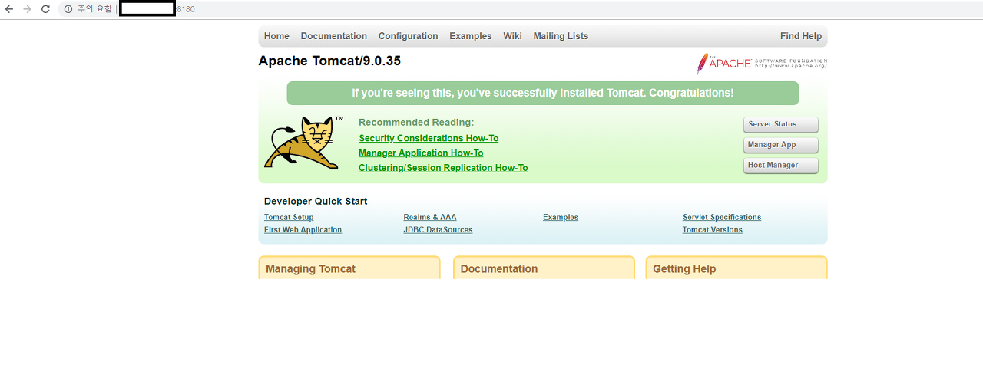Viewport: 983px width, 368px height.
Task: Open the Realms & AAA link
Action: [430, 218]
